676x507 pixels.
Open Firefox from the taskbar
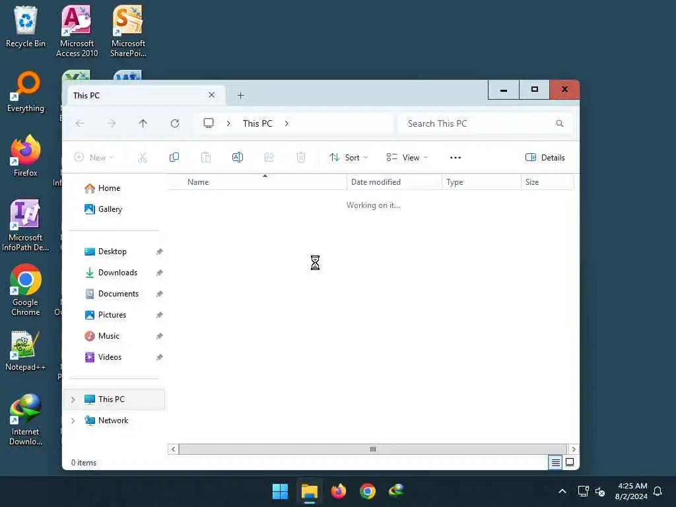point(339,491)
